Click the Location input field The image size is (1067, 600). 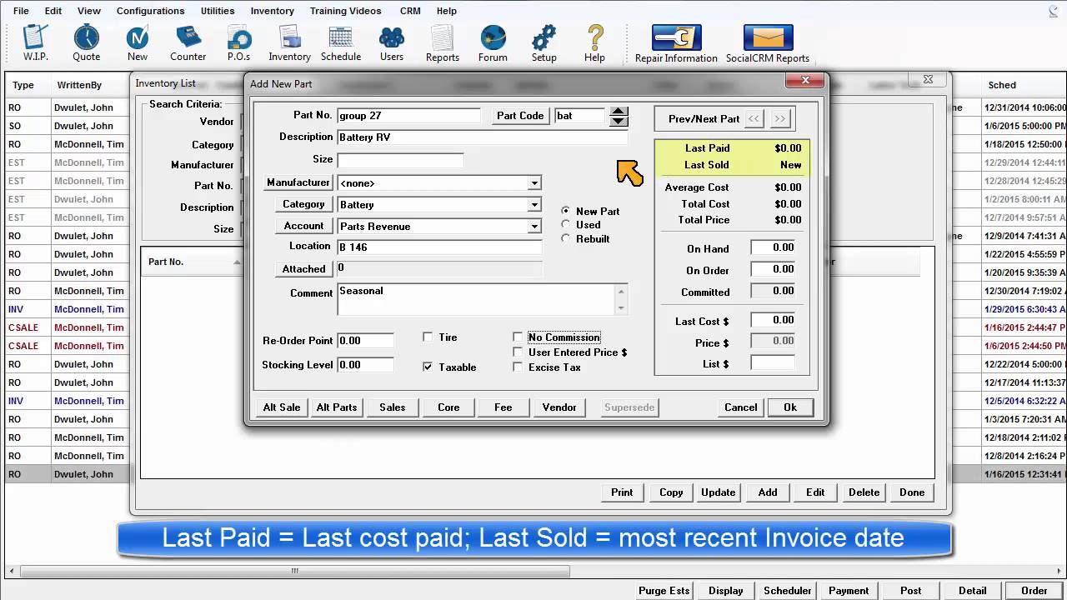pos(439,247)
